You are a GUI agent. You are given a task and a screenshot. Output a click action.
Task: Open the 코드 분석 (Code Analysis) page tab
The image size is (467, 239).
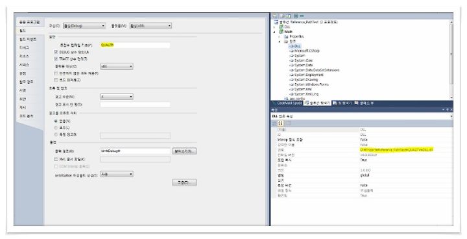[x=27, y=116]
